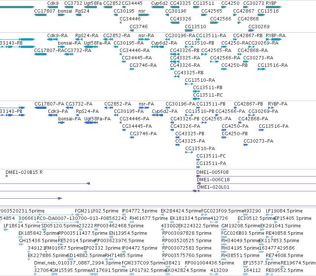
Task: Select the LP01792.5prime EST label
Action: pos(148,270)
